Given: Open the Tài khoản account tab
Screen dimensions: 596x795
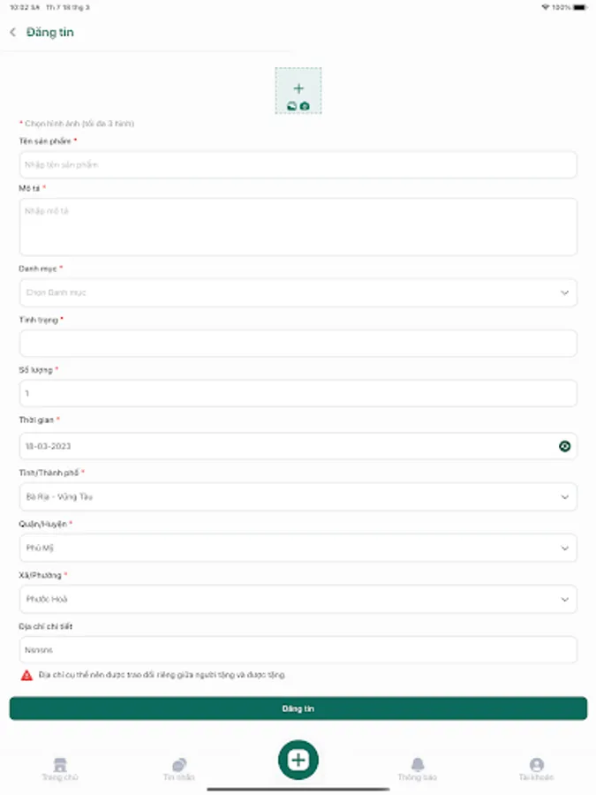Looking at the screenshot, I should pyautogui.click(x=536, y=768).
